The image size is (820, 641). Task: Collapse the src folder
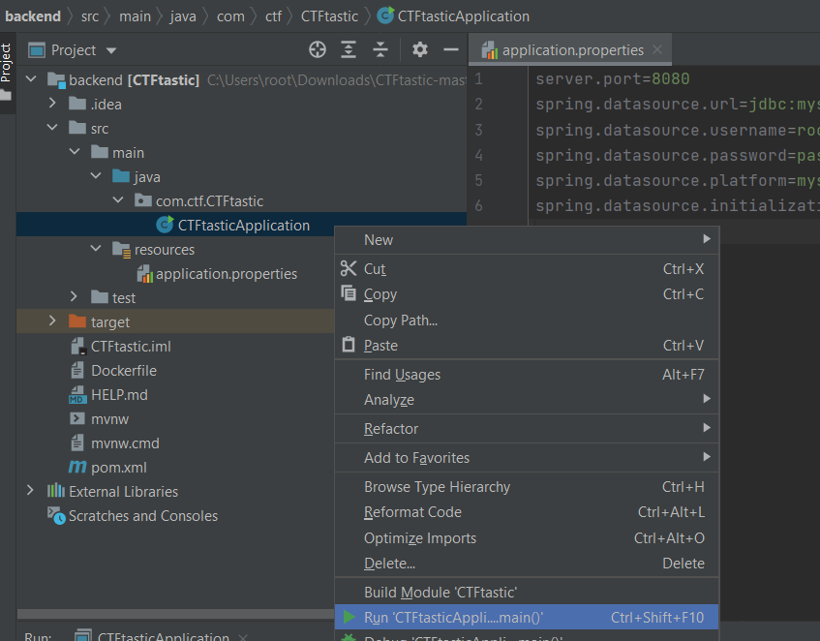(x=52, y=128)
